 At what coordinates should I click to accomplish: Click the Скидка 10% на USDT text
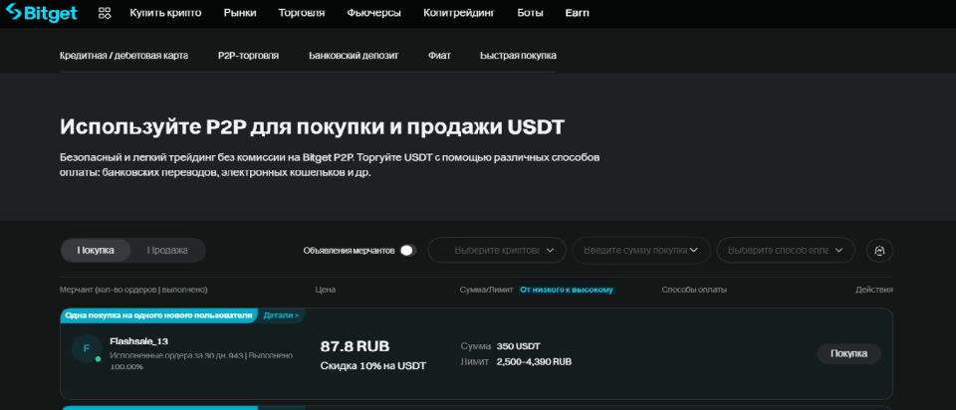[x=373, y=366]
